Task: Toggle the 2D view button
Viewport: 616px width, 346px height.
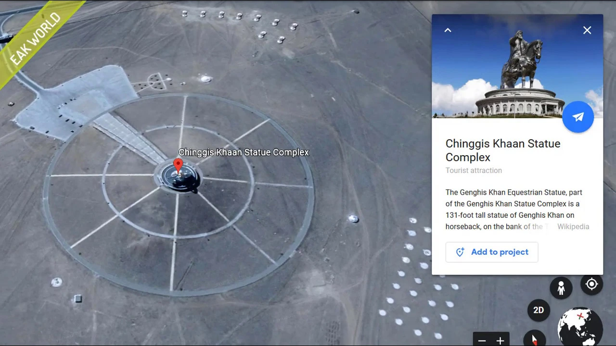Action: 539,310
